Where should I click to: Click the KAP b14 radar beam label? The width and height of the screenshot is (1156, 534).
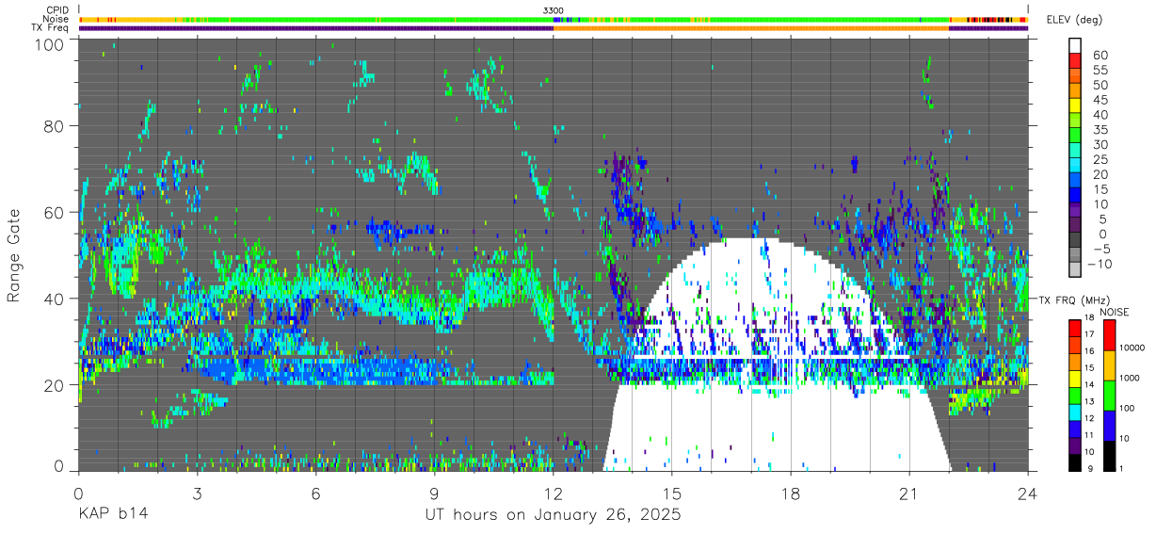tap(113, 515)
